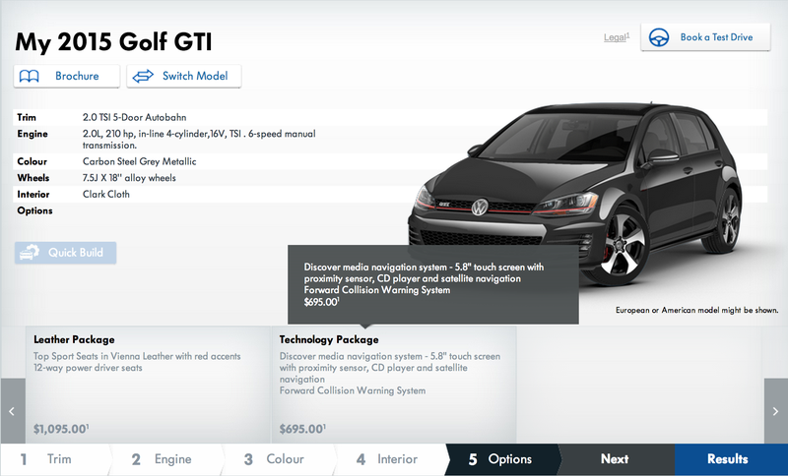Click Book a Test Drive text
Screen dimensions: 788x476
tap(716, 37)
